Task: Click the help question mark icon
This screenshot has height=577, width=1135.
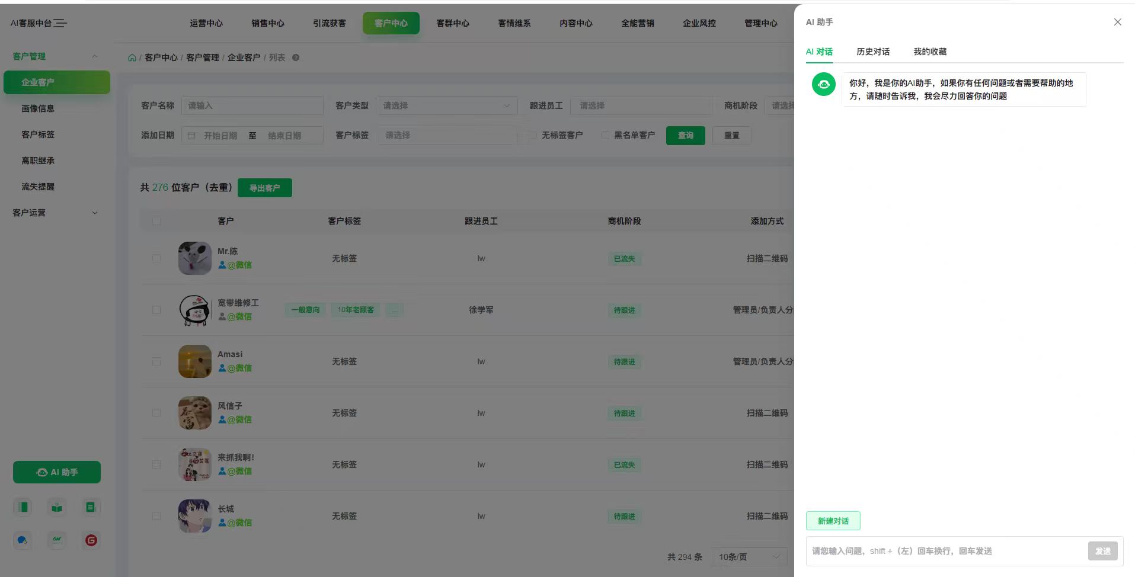Action: (296, 57)
